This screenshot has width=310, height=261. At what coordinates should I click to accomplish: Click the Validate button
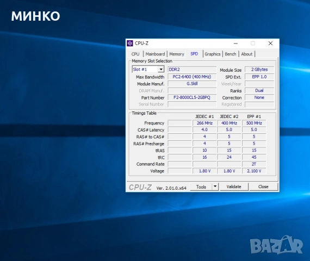[x=234, y=187]
